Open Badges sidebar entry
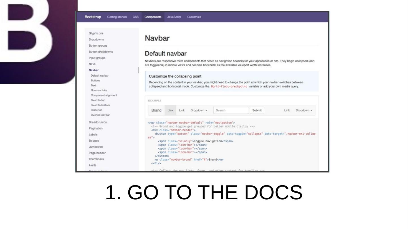The width and height of the screenshot is (408, 229). point(94,141)
